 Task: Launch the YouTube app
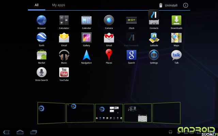64,72
